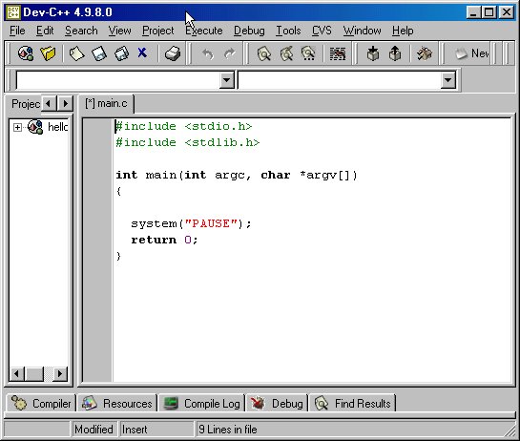Click the Save All toolbar icon
The height and width of the screenshot is (441, 520).
(x=121, y=53)
